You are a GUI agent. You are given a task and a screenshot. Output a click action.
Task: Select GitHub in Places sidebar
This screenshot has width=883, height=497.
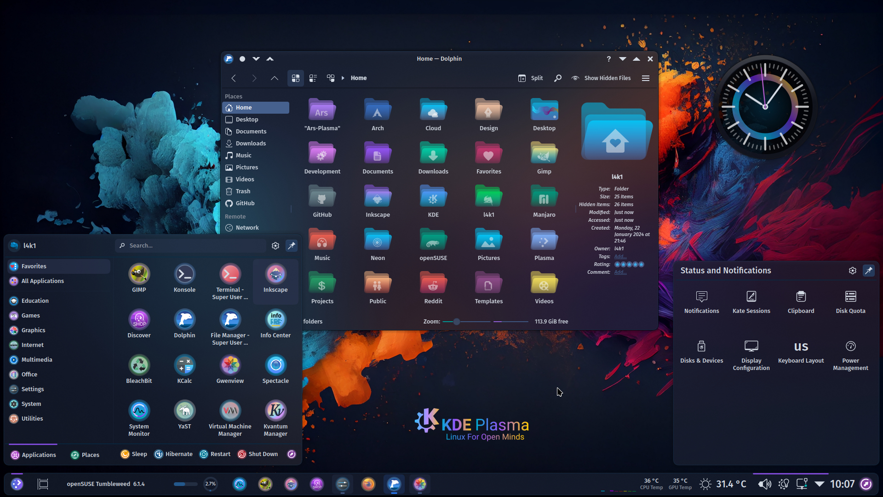click(256, 203)
